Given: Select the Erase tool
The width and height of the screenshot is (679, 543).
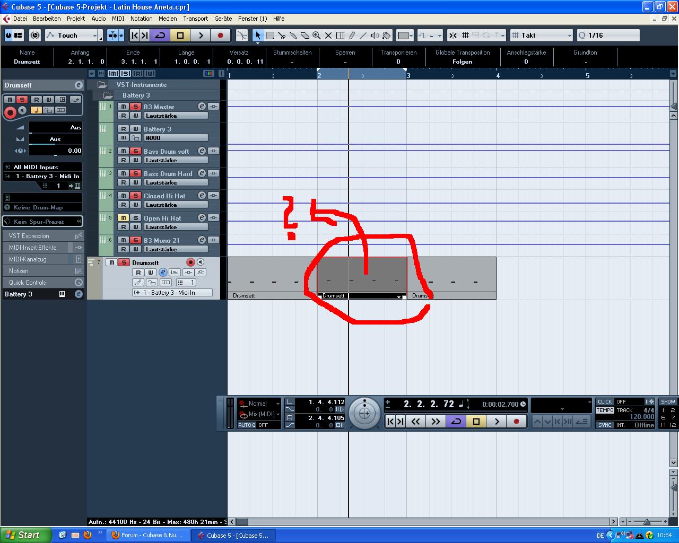Looking at the screenshot, I should point(305,36).
